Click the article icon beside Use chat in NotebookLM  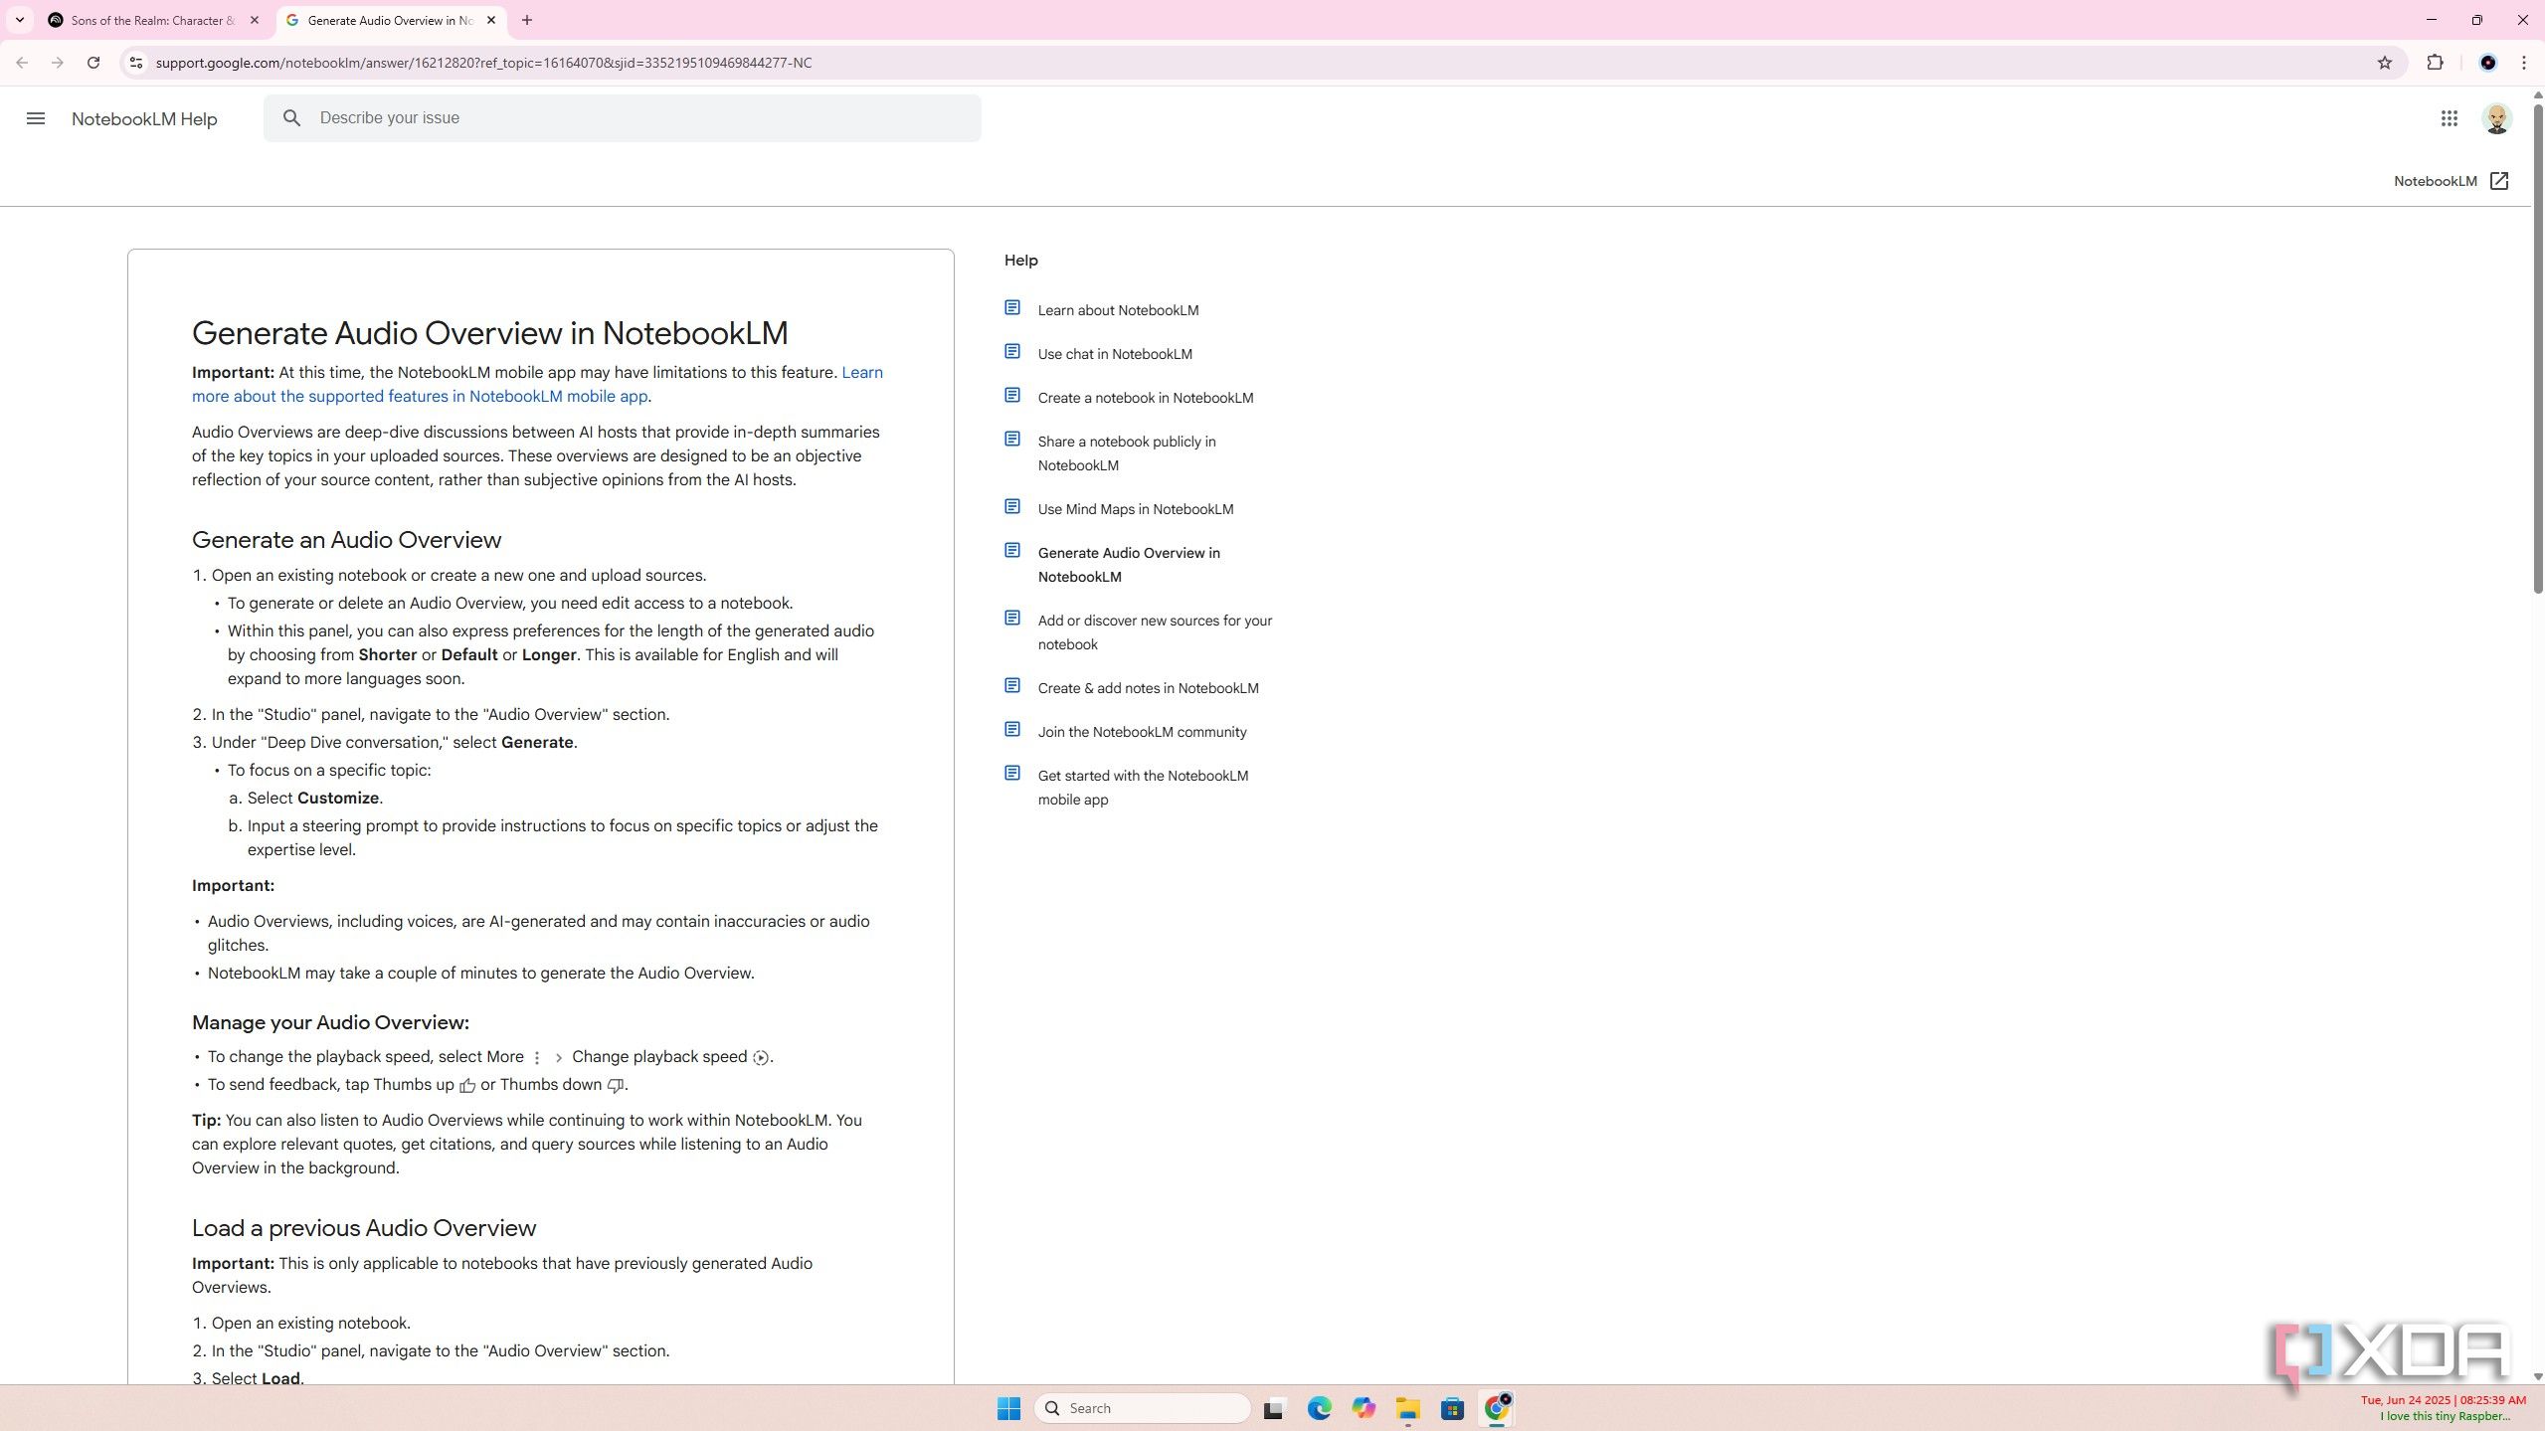coord(1012,352)
